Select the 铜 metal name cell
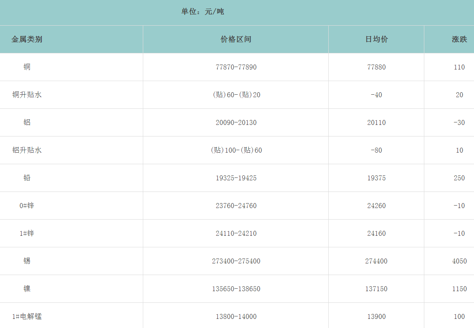This screenshot has width=474, height=328. coord(27,67)
